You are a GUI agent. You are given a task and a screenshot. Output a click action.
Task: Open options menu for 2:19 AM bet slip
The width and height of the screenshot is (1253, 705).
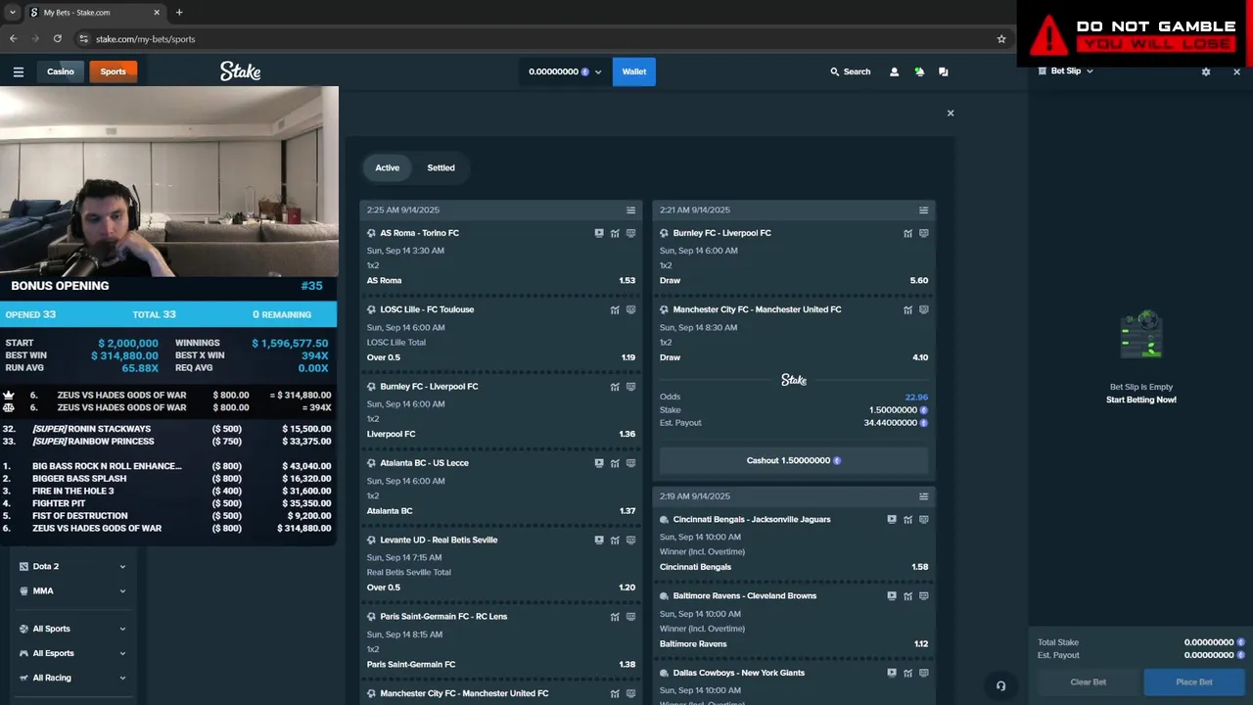[923, 496]
